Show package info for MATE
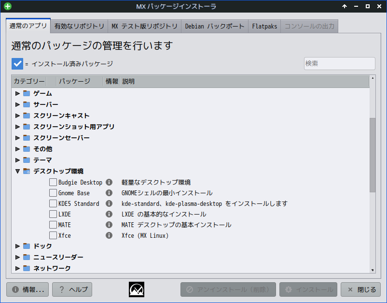 (109, 225)
